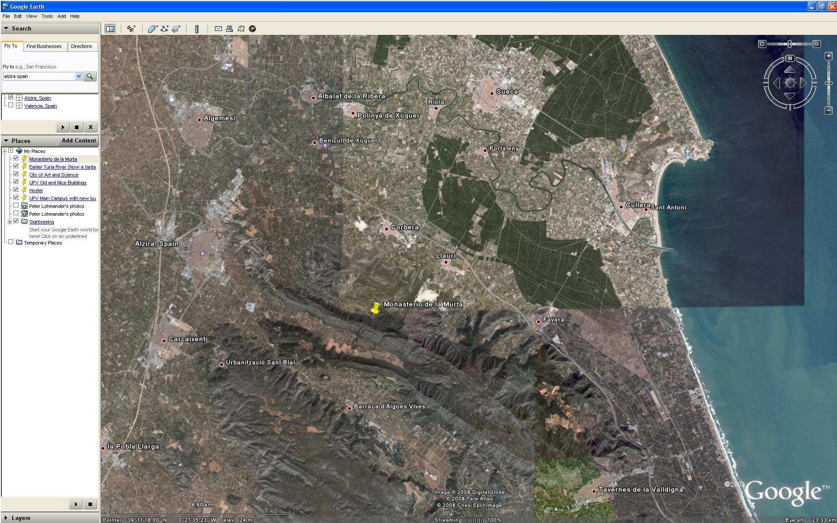Viewport: 837px width, 523px height.
Task: Show current view in Google Maps
Action: [241, 29]
